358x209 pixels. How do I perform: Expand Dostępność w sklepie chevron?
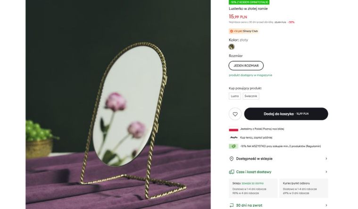326,159
